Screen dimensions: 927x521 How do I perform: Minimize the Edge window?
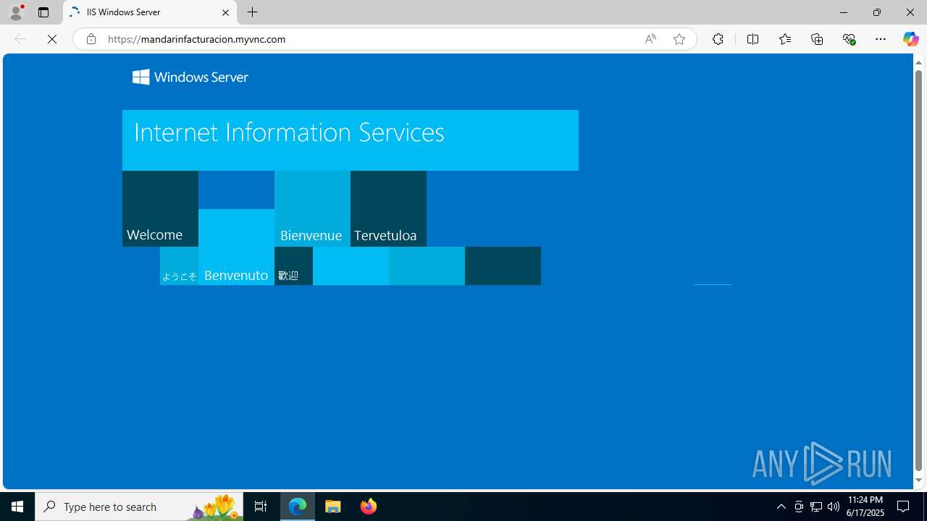tap(843, 12)
